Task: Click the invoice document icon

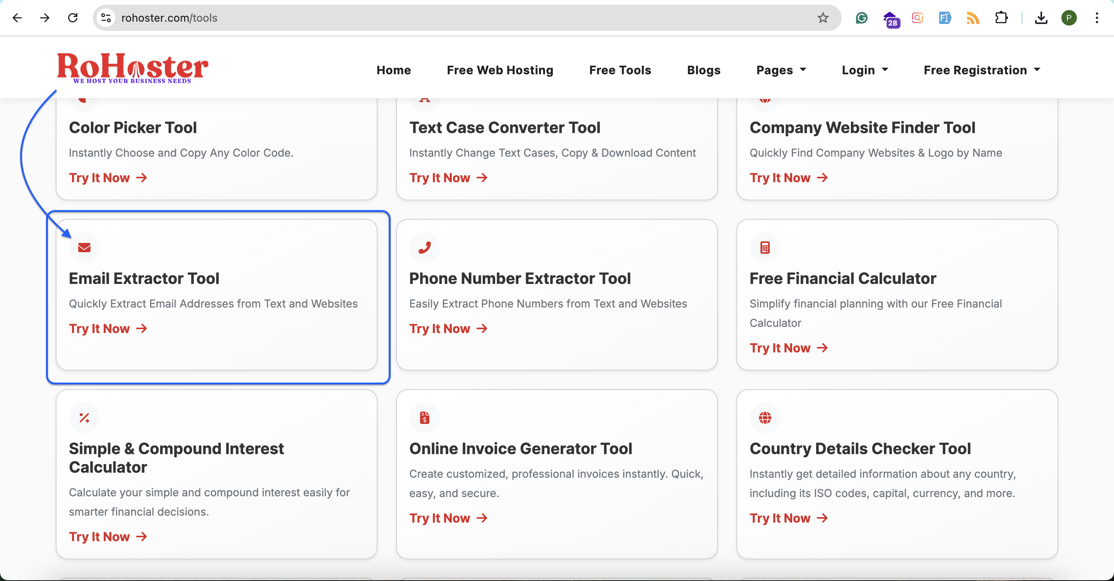Action: click(x=424, y=417)
